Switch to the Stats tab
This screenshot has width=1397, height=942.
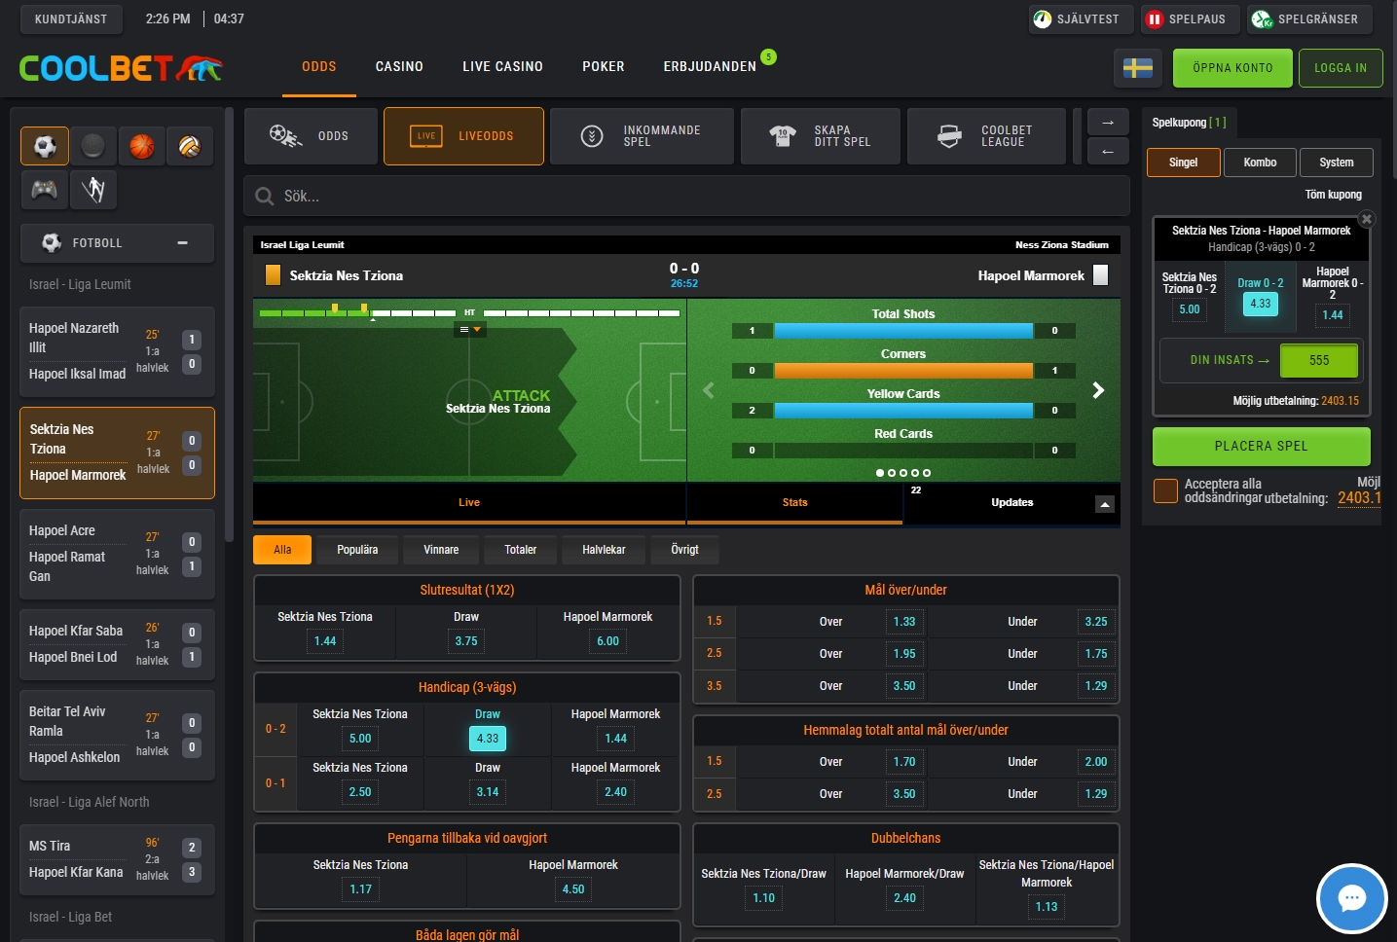pyautogui.click(x=794, y=502)
